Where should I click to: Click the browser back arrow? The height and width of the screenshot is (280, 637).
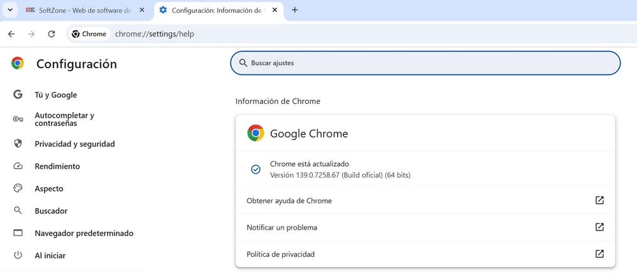pyautogui.click(x=11, y=34)
